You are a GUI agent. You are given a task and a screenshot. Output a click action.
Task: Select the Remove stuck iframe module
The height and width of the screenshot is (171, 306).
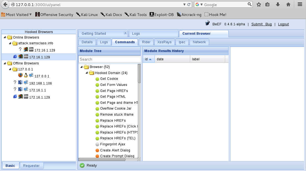click(117, 115)
